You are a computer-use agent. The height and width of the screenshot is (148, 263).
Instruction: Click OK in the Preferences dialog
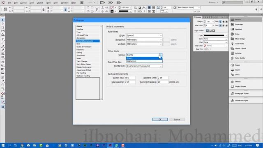(x=160, y=120)
